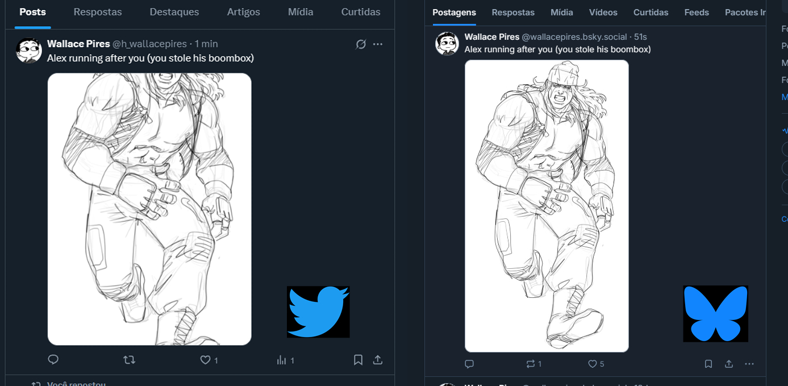
Task: Share the Bluesky post via share icon
Action: click(x=729, y=364)
